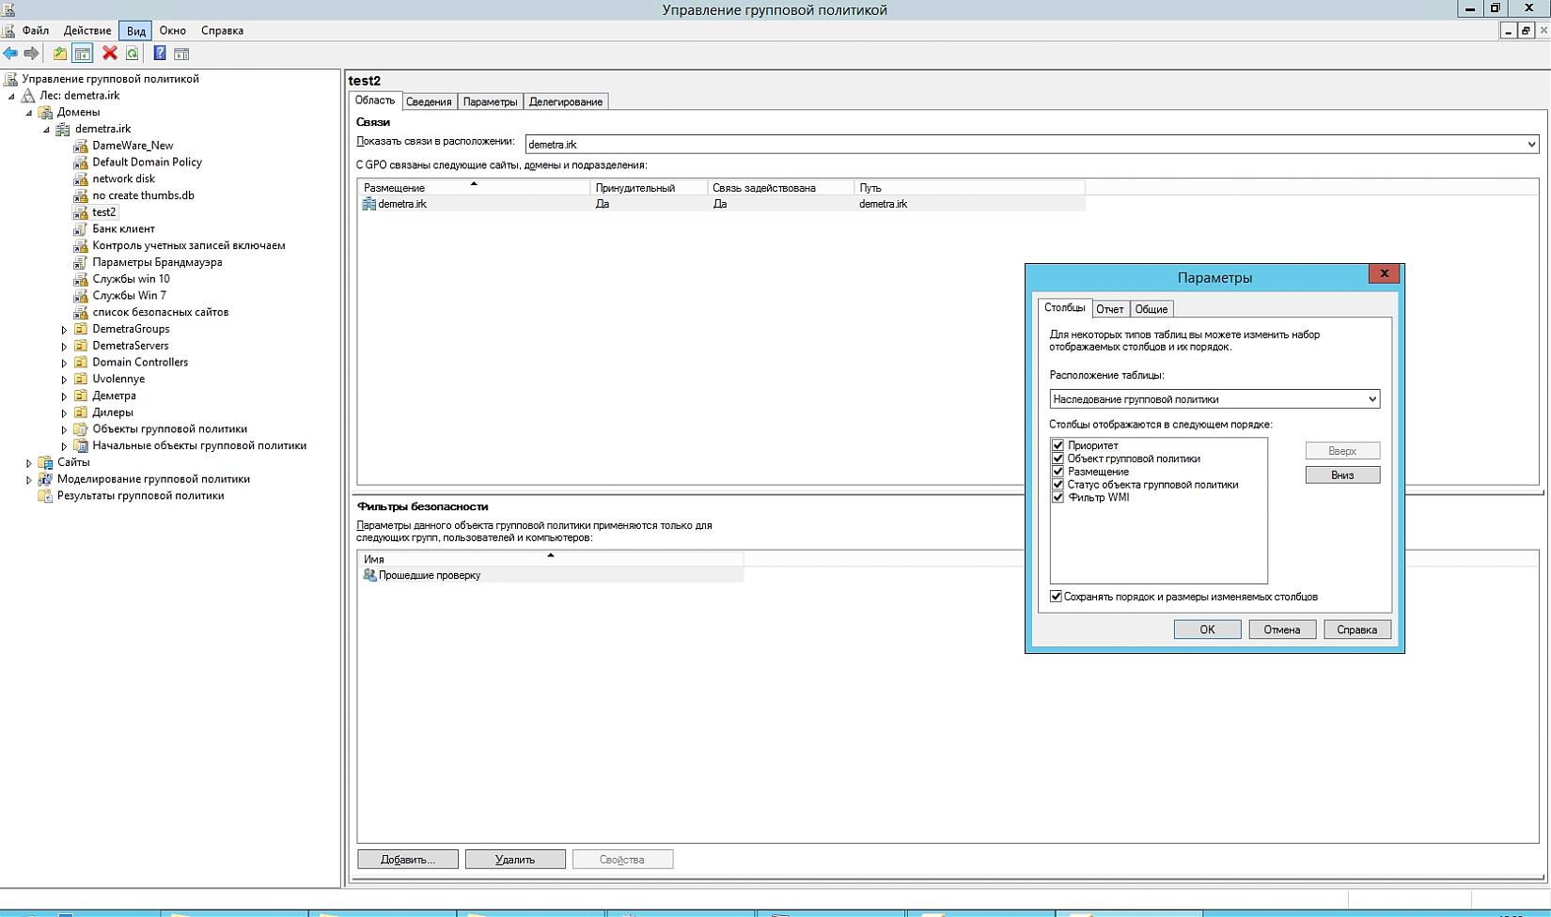Click the Добавить... button
1551x917 pixels.
click(x=407, y=860)
